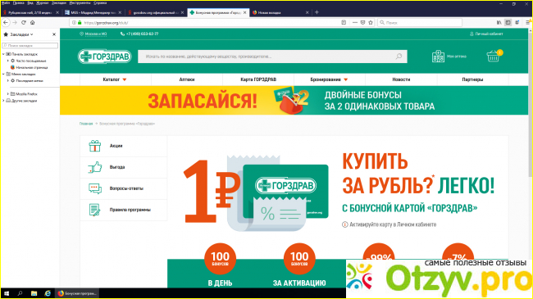The width and height of the screenshot is (533, 299).
Task: Open Аптеки navigation item
Action: click(187, 79)
